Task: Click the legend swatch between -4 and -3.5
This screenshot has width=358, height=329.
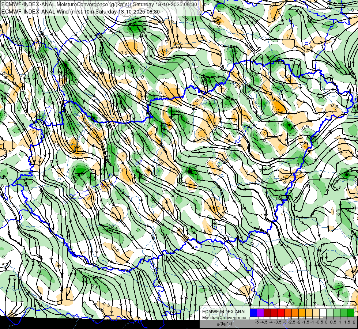Action: (x=274, y=313)
